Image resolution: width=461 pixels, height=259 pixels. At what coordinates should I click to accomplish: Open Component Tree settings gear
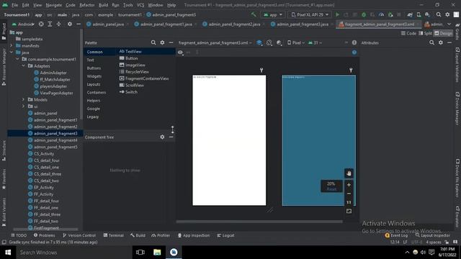click(162, 137)
